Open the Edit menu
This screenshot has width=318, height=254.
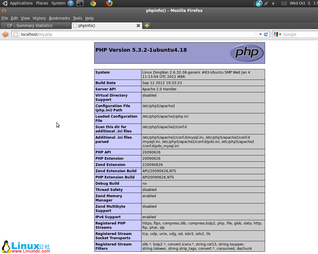tap(14, 18)
